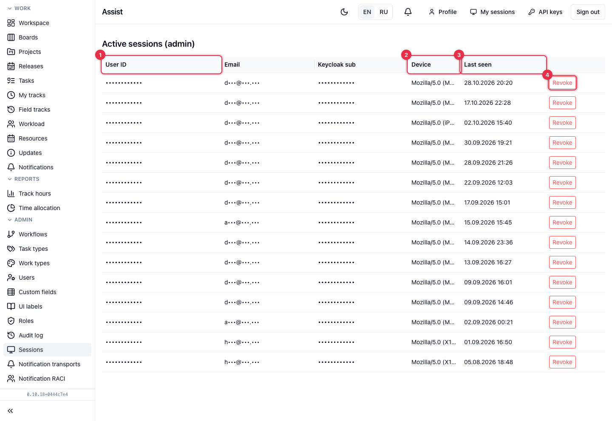612x421 pixels.
Task: Revoke the session last seen 05.08.2026 18:48
Action: click(x=562, y=362)
